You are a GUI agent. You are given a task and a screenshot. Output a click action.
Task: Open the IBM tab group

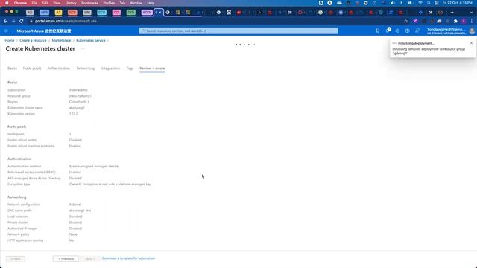tap(87, 13)
